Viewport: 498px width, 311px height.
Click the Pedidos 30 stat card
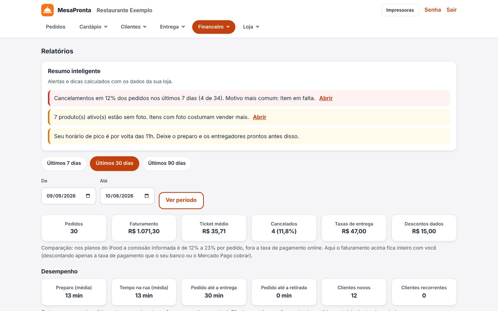point(74,228)
